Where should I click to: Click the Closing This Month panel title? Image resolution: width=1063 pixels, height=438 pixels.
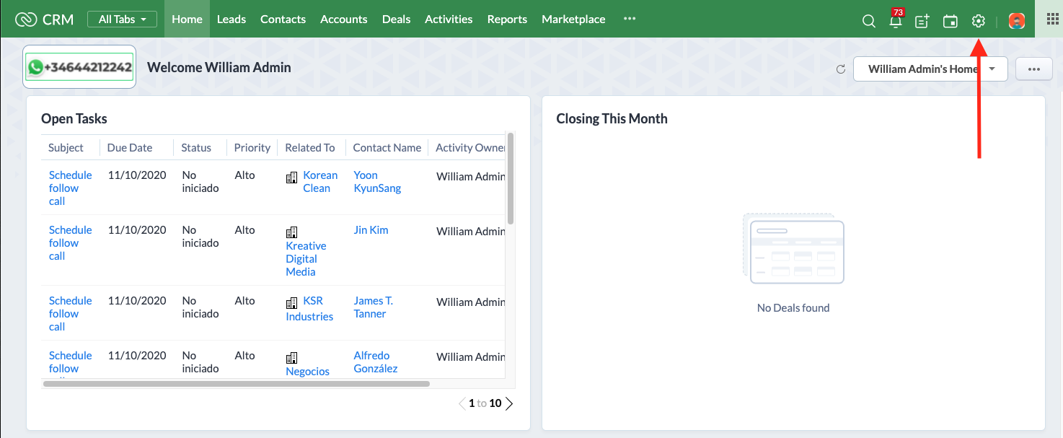click(612, 119)
